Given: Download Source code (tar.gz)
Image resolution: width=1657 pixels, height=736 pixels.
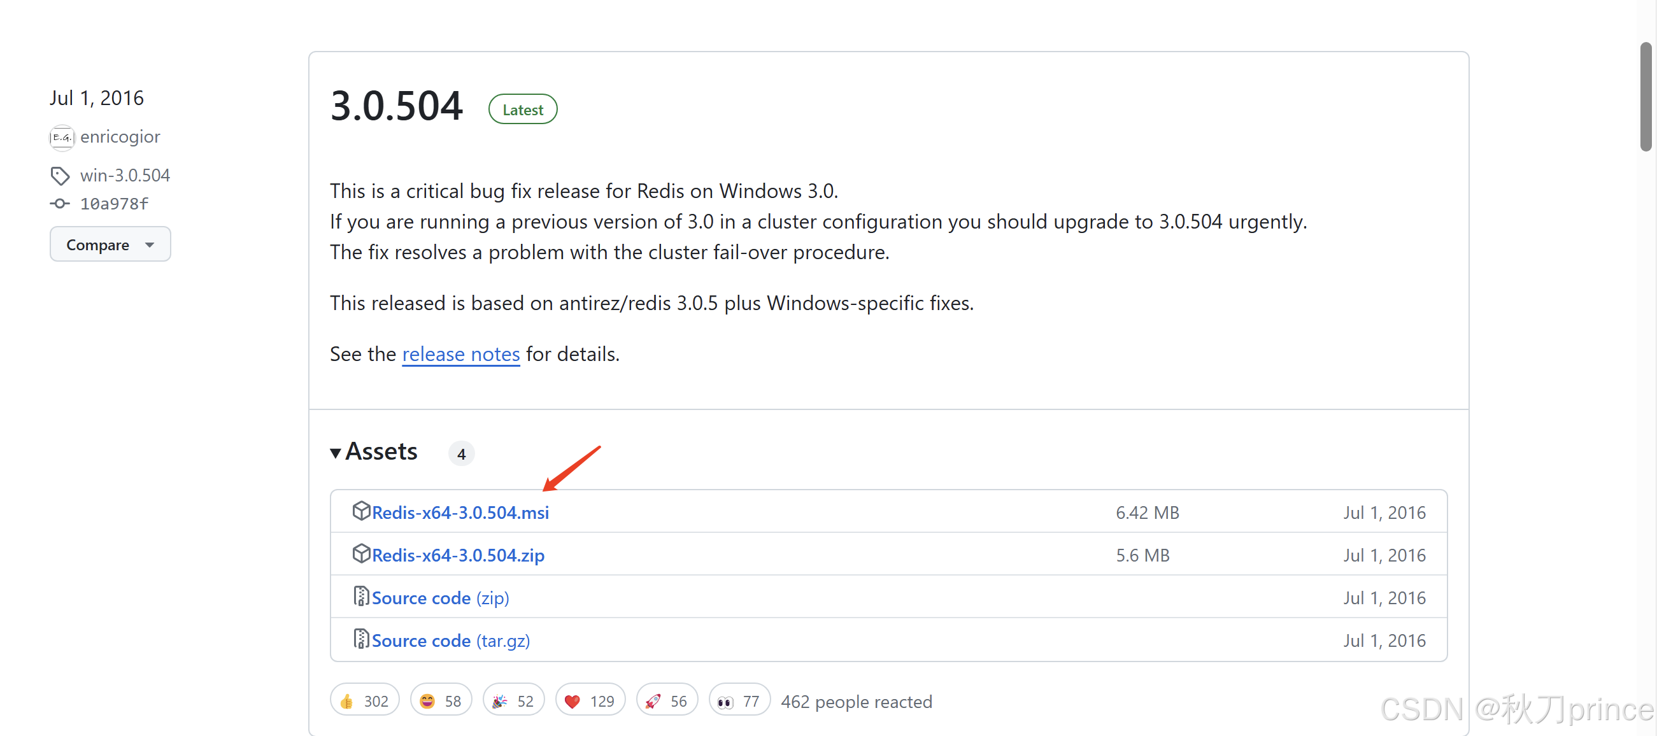Looking at the screenshot, I should (451, 640).
